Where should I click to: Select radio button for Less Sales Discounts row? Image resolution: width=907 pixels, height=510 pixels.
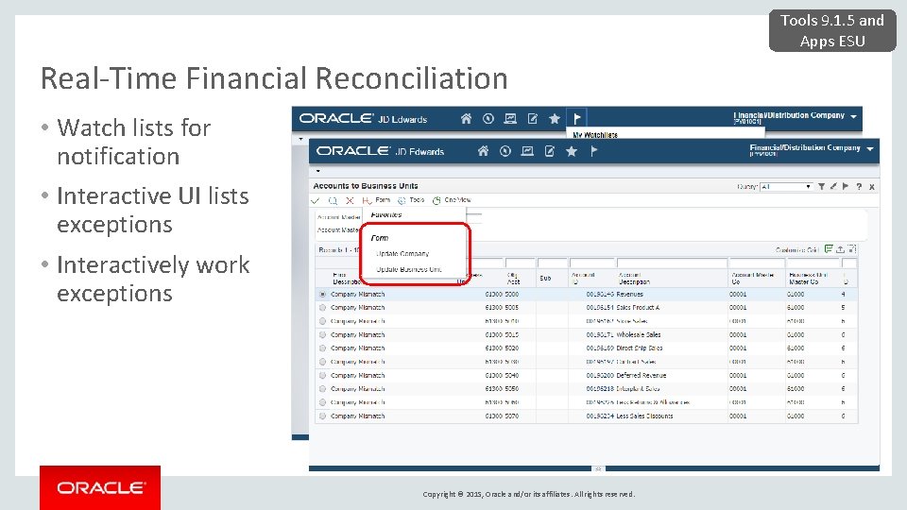[x=323, y=416]
